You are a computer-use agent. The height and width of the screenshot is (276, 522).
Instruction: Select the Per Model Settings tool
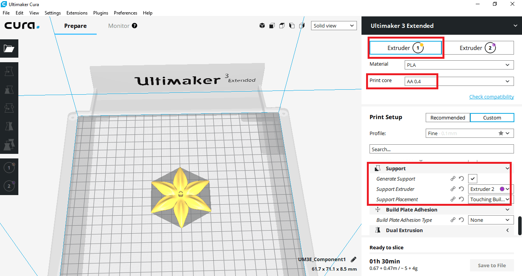[x=9, y=145]
